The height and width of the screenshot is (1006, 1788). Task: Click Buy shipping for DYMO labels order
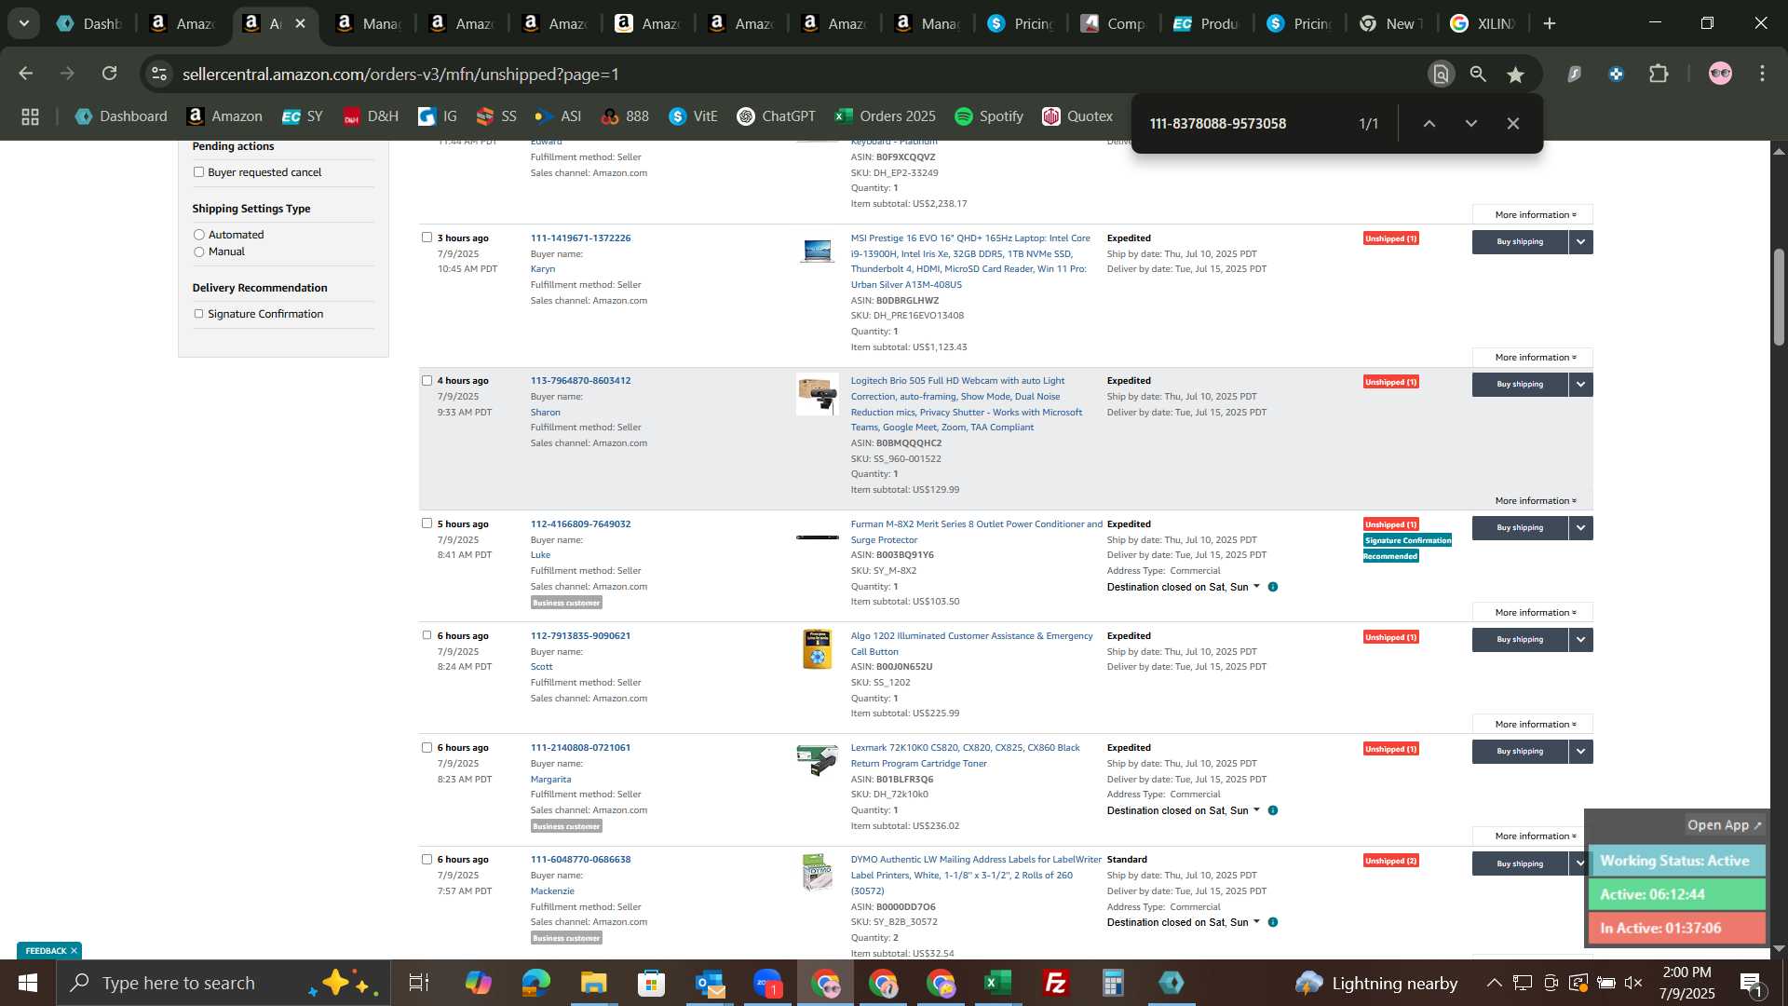(x=1520, y=863)
